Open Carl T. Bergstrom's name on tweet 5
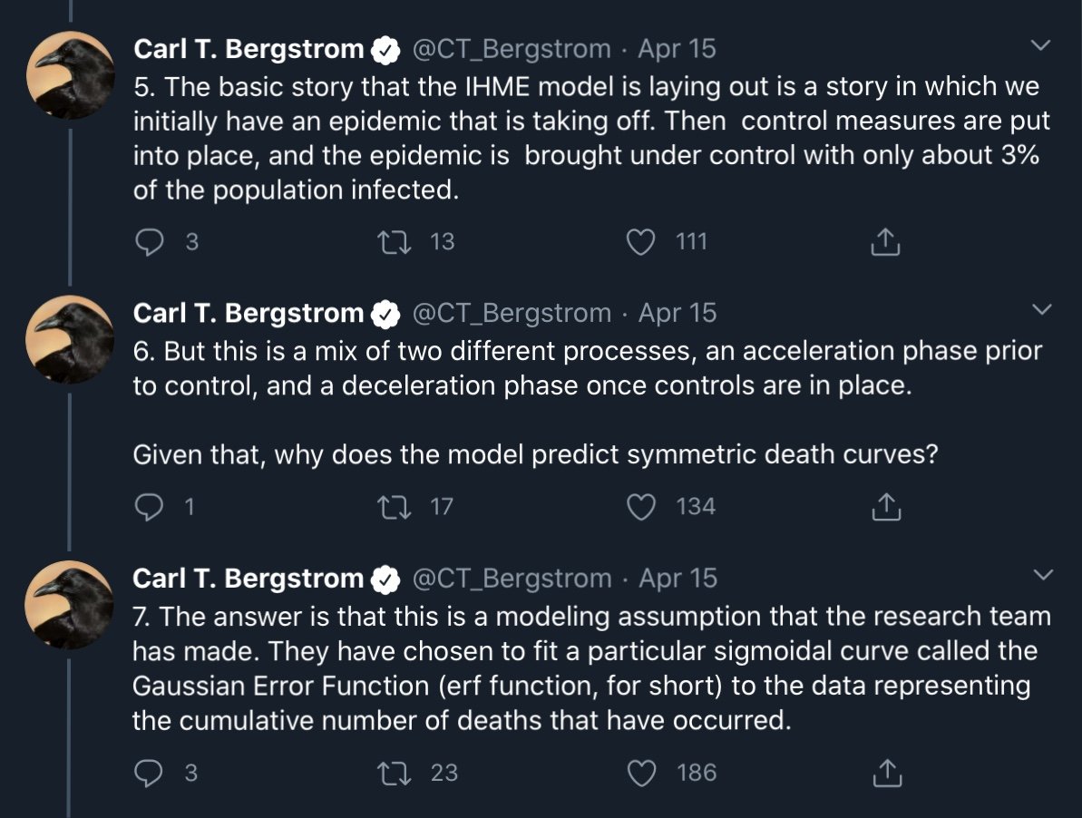 tap(249, 49)
